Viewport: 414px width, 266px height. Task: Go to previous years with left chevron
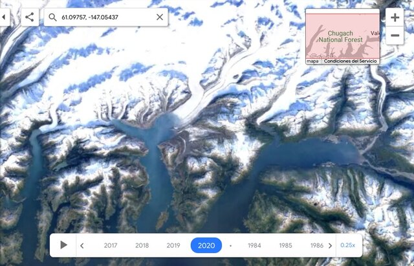click(82, 246)
